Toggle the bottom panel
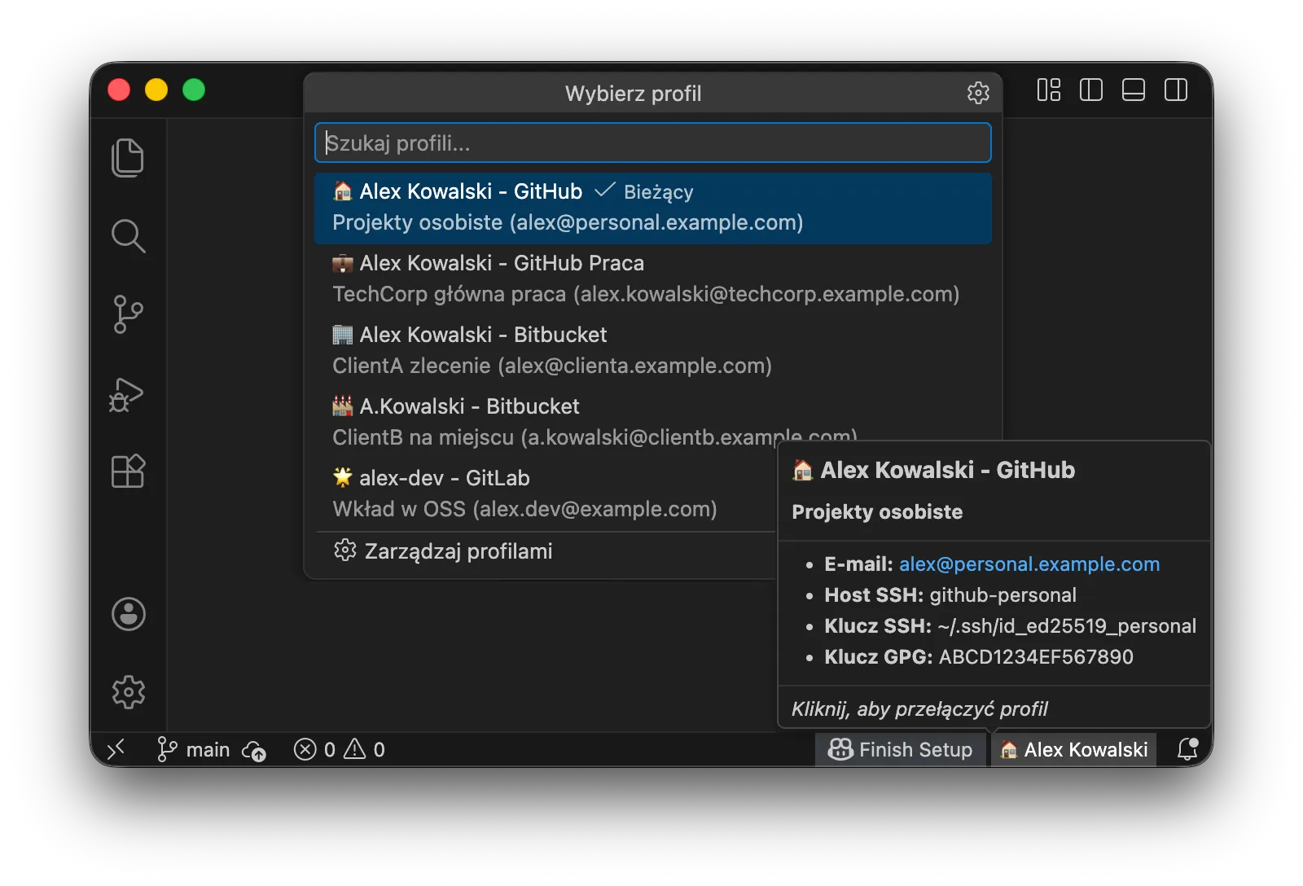Screen dimensions: 1303x886 1134,90
